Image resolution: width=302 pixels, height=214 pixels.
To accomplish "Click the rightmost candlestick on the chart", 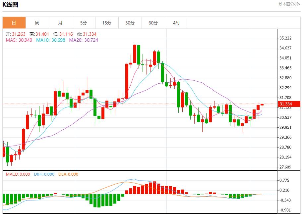I will 262,105.
